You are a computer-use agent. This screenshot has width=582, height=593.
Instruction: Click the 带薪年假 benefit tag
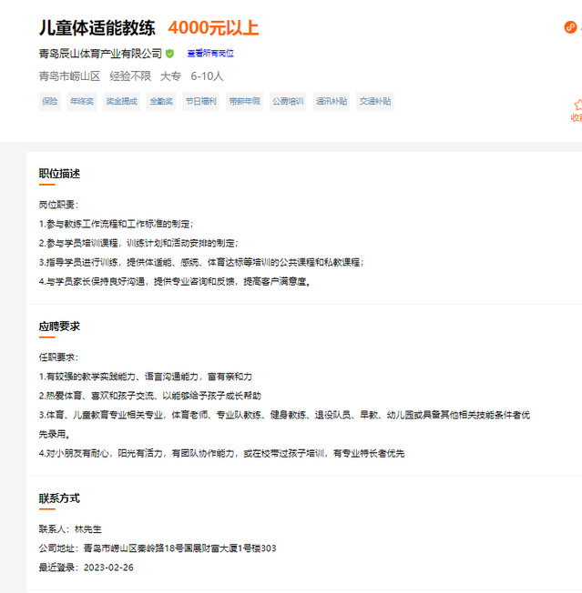click(244, 101)
